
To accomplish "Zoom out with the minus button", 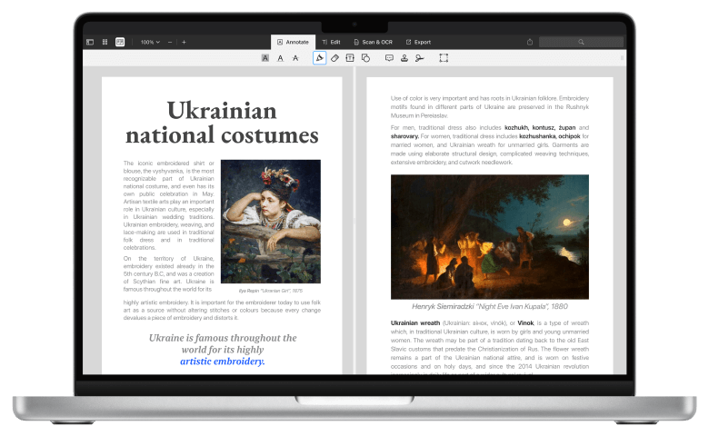I will pyautogui.click(x=170, y=42).
